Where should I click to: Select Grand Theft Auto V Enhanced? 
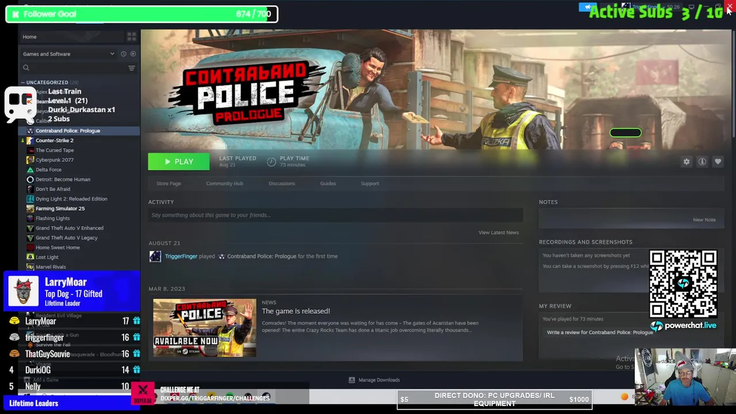[70, 228]
